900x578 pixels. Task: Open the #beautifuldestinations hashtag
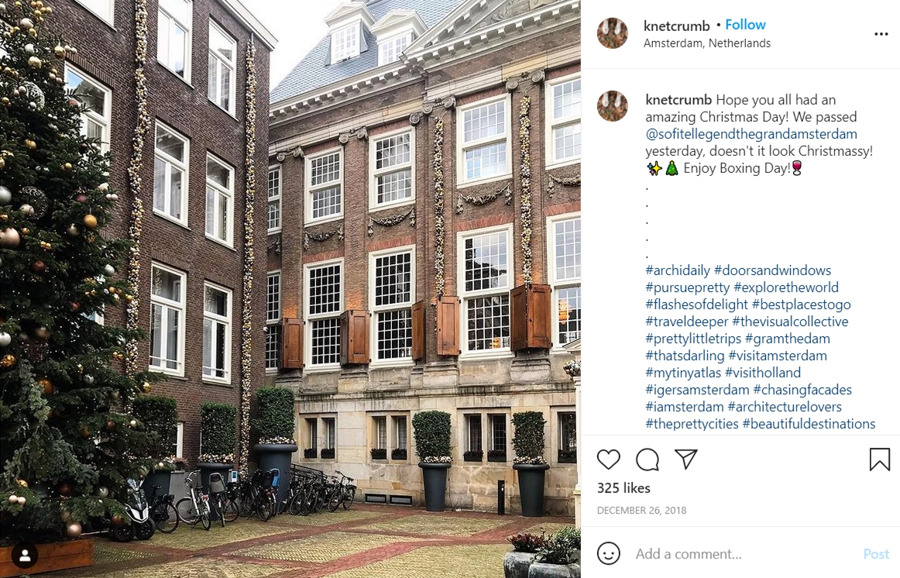[809, 424]
